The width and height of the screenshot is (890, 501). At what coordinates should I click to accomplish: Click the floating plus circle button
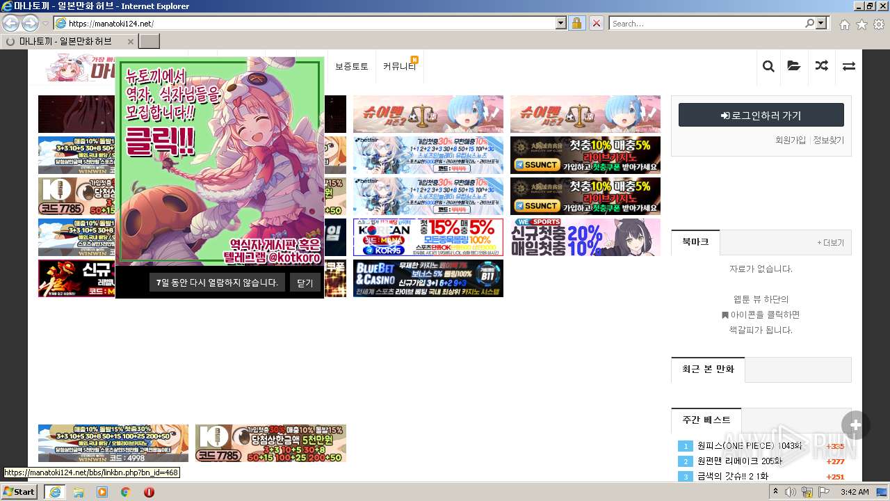pos(855,425)
